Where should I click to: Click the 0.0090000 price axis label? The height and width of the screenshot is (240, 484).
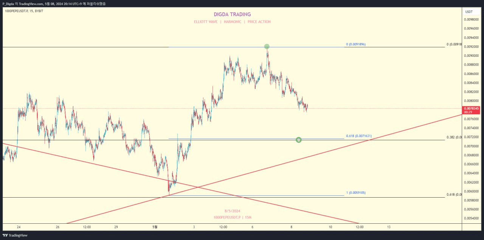coord(472,56)
